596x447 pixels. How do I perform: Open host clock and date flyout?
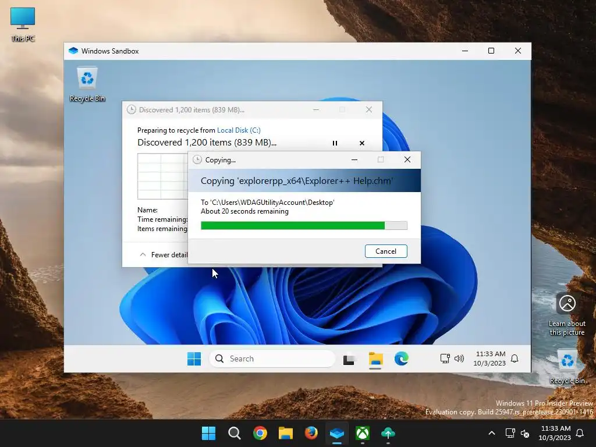555,433
